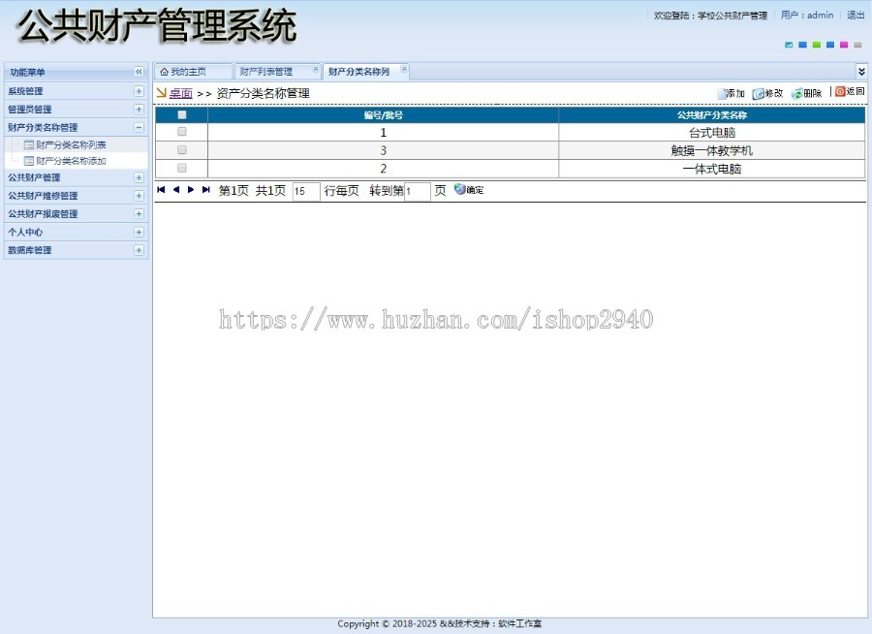Click the 用户：admin link
Image resolution: width=872 pixels, height=634 pixels.
point(807,16)
